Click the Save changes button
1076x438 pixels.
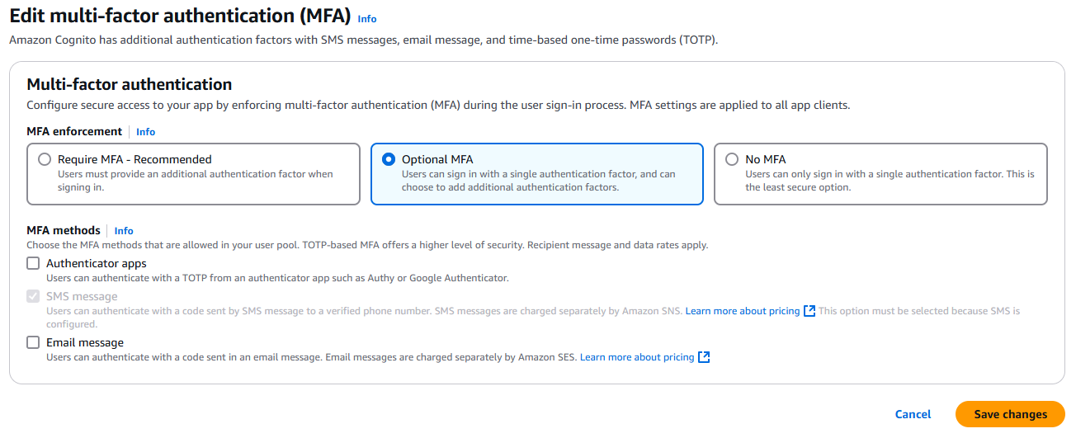[x=1010, y=414]
